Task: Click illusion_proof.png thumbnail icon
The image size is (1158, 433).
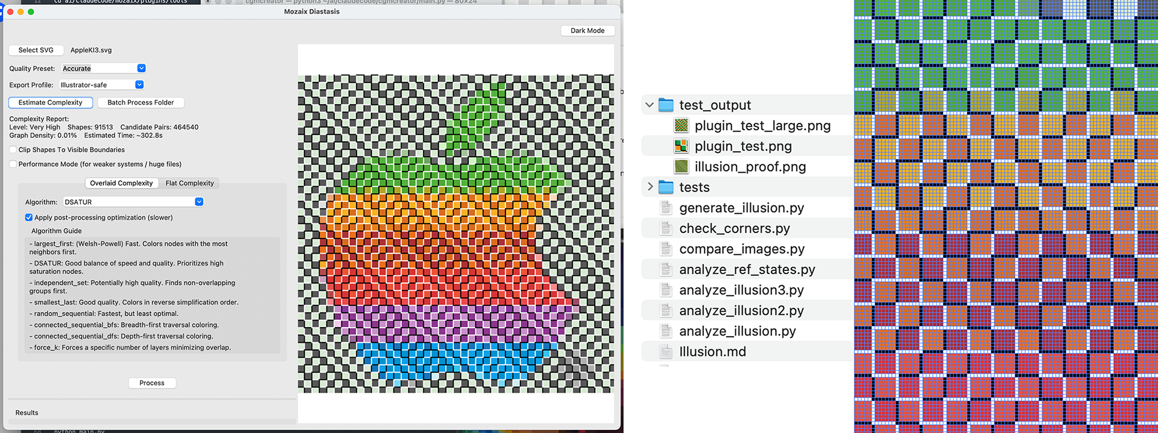Action: [681, 166]
